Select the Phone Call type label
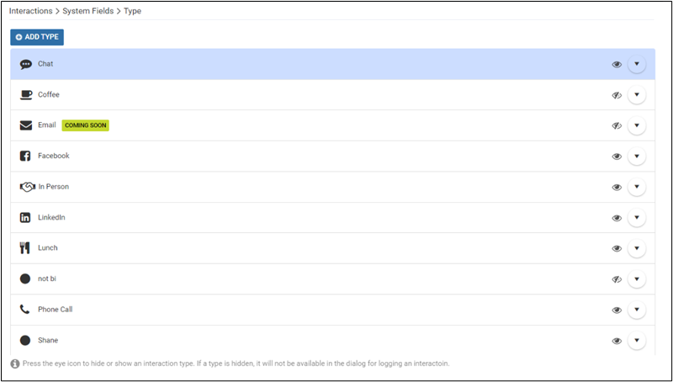Screen dimensions: 673x382 tap(55, 310)
